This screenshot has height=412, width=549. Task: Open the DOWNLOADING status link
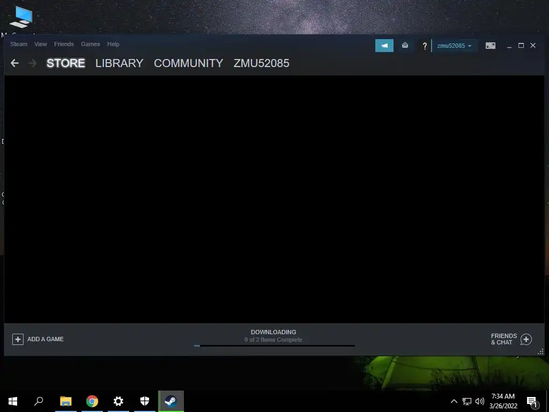273,332
